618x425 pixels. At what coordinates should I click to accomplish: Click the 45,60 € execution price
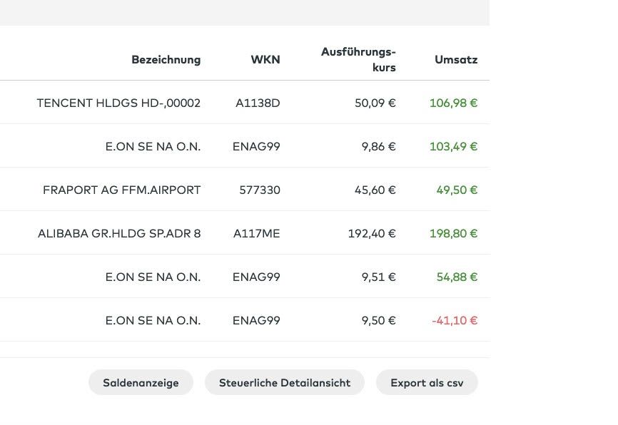pos(375,190)
